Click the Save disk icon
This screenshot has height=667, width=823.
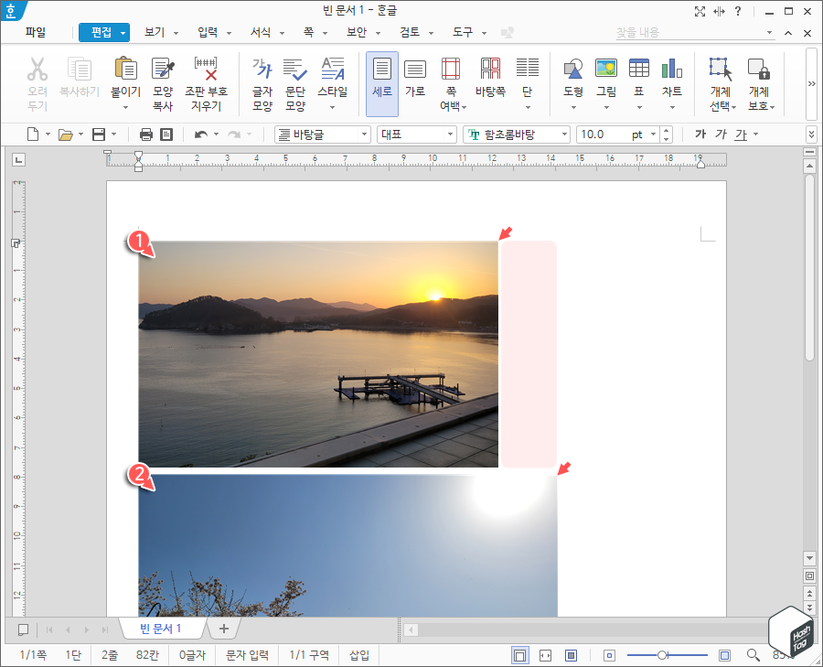pos(99,134)
